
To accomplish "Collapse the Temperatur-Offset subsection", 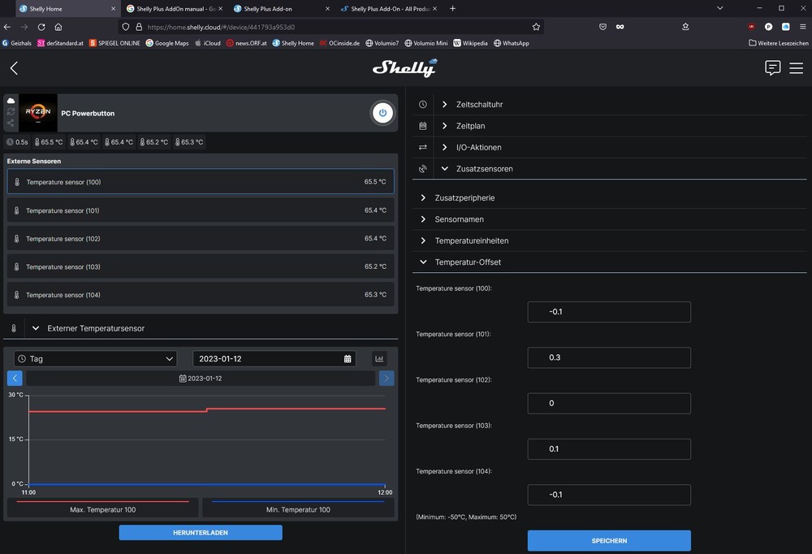I will [x=423, y=262].
